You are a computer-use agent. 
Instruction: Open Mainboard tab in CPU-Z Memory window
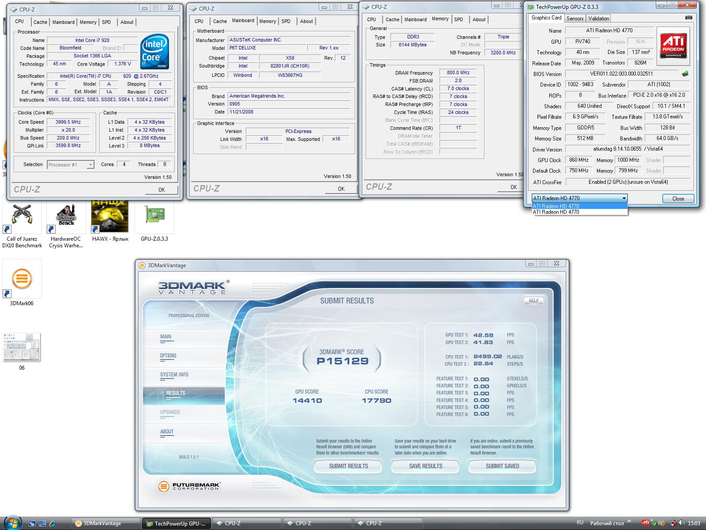pyautogui.click(x=415, y=19)
